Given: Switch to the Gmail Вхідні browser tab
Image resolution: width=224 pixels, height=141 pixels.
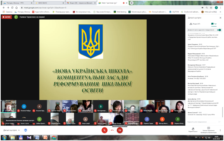Looking at the screenshot, I should [81, 3].
